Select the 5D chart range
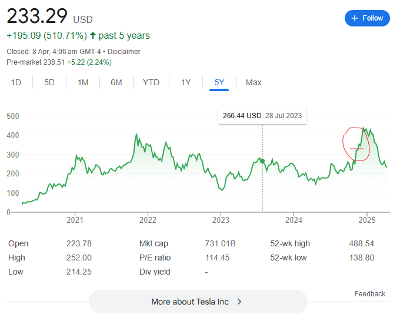The image size is (410, 321). click(x=49, y=83)
